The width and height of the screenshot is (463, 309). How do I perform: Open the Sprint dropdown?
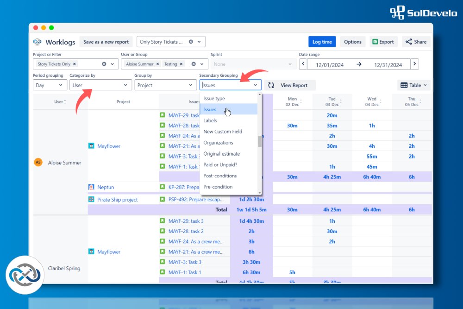click(x=253, y=64)
